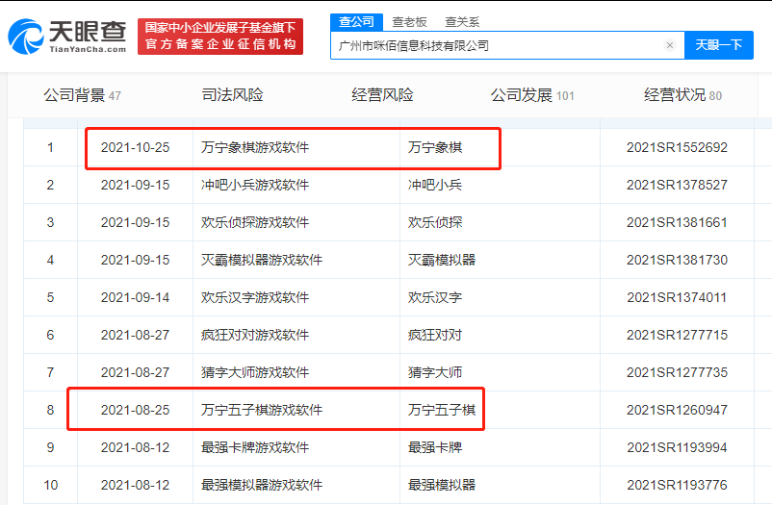Image resolution: width=772 pixels, height=505 pixels.
Task: Open the 公司发展 section tab
Action: [532, 95]
